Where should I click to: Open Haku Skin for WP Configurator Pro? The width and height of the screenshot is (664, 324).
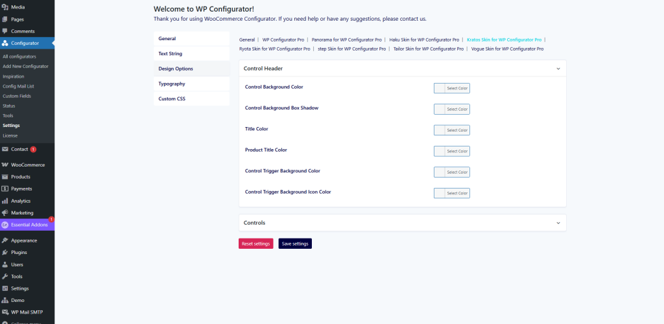coord(424,40)
